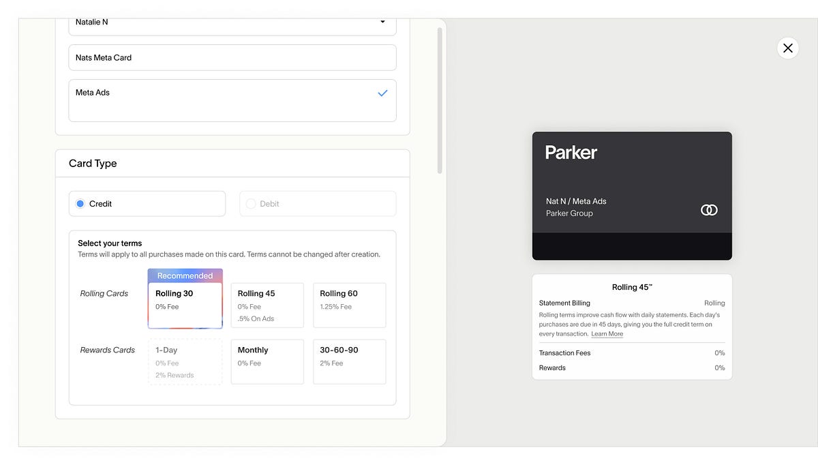
Task: Deselect the Meta Ads budget option
Action: pos(232,93)
